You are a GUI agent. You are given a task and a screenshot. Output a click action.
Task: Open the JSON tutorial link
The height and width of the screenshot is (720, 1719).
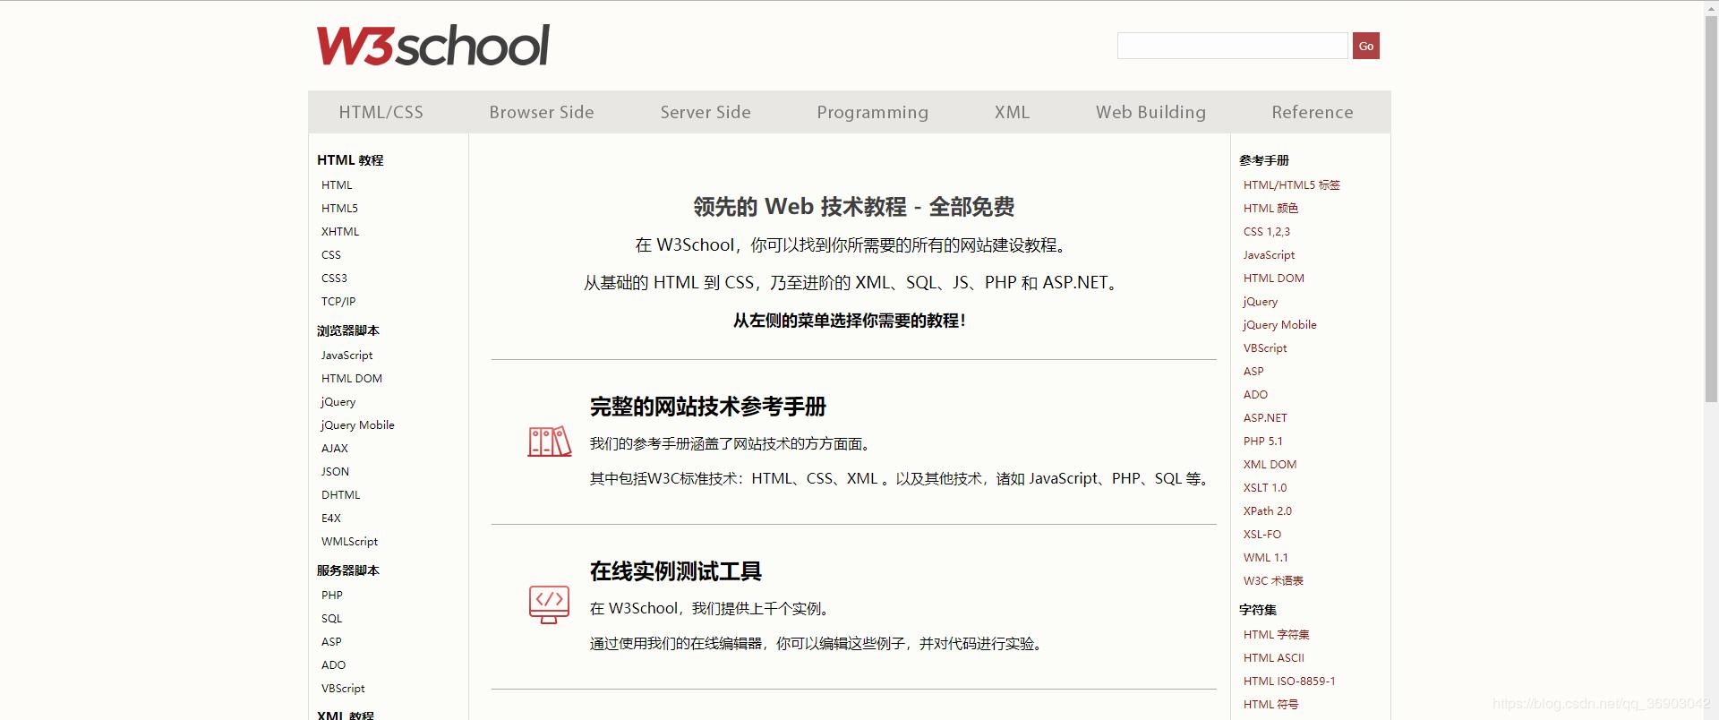pyautogui.click(x=336, y=472)
